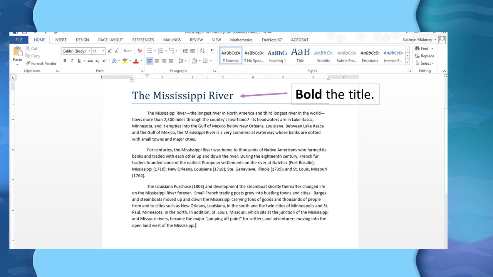Switch to the INSERT tab
The height and width of the screenshot is (277, 493).
pyautogui.click(x=60, y=40)
